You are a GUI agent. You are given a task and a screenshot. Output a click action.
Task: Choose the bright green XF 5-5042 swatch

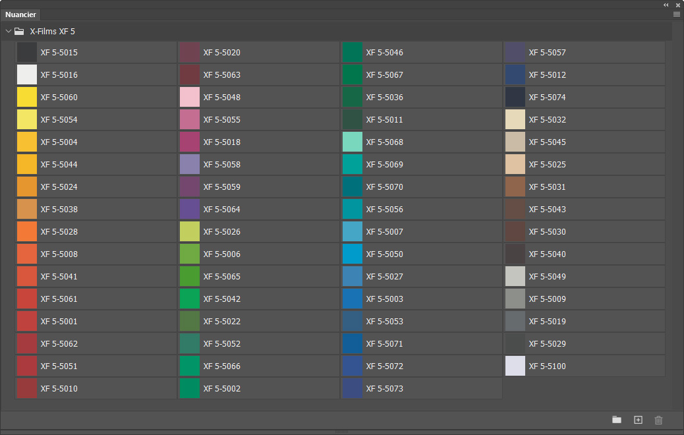click(x=190, y=299)
